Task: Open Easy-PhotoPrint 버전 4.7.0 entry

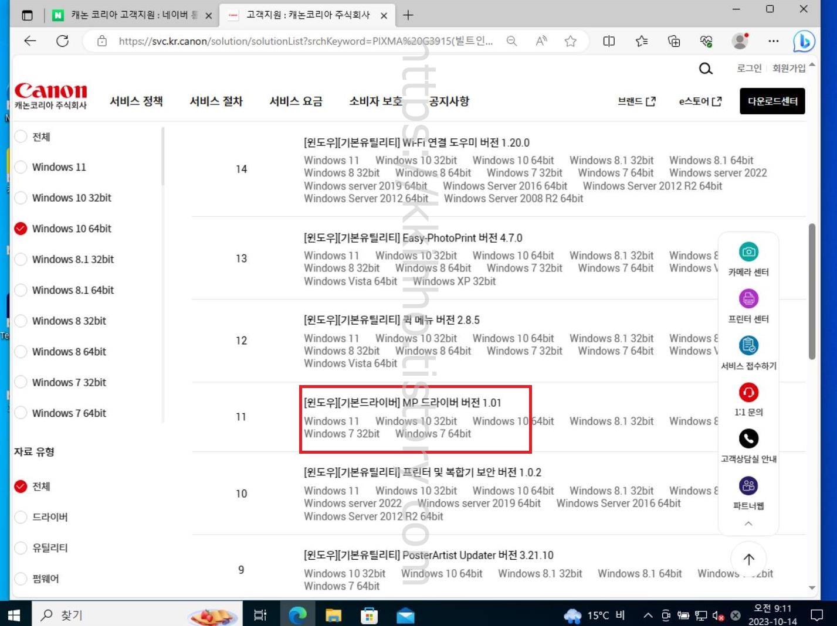Action: point(413,238)
